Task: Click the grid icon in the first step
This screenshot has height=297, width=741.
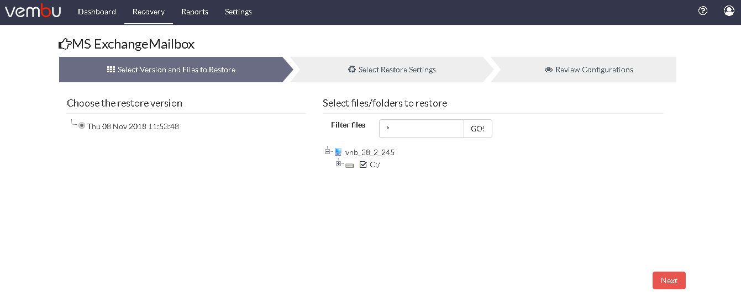Action: click(111, 70)
